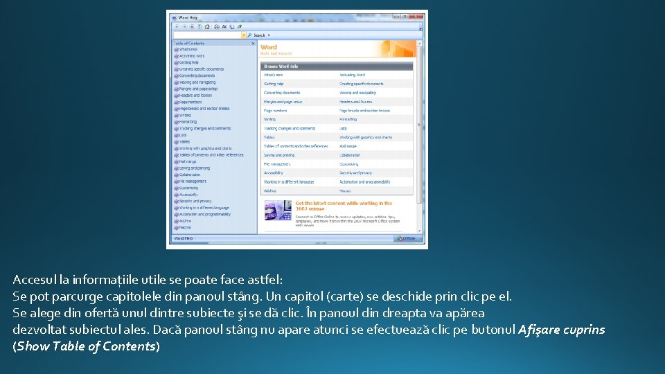Click into the Help search text field
The width and height of the screenshot is (665, 374).
[x=207, y=35]
